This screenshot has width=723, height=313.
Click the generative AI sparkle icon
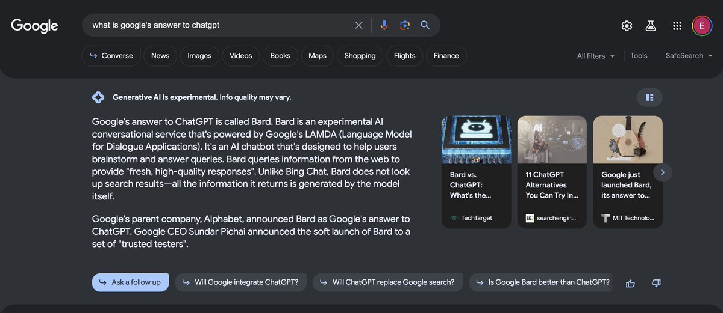tap(98, 97)
